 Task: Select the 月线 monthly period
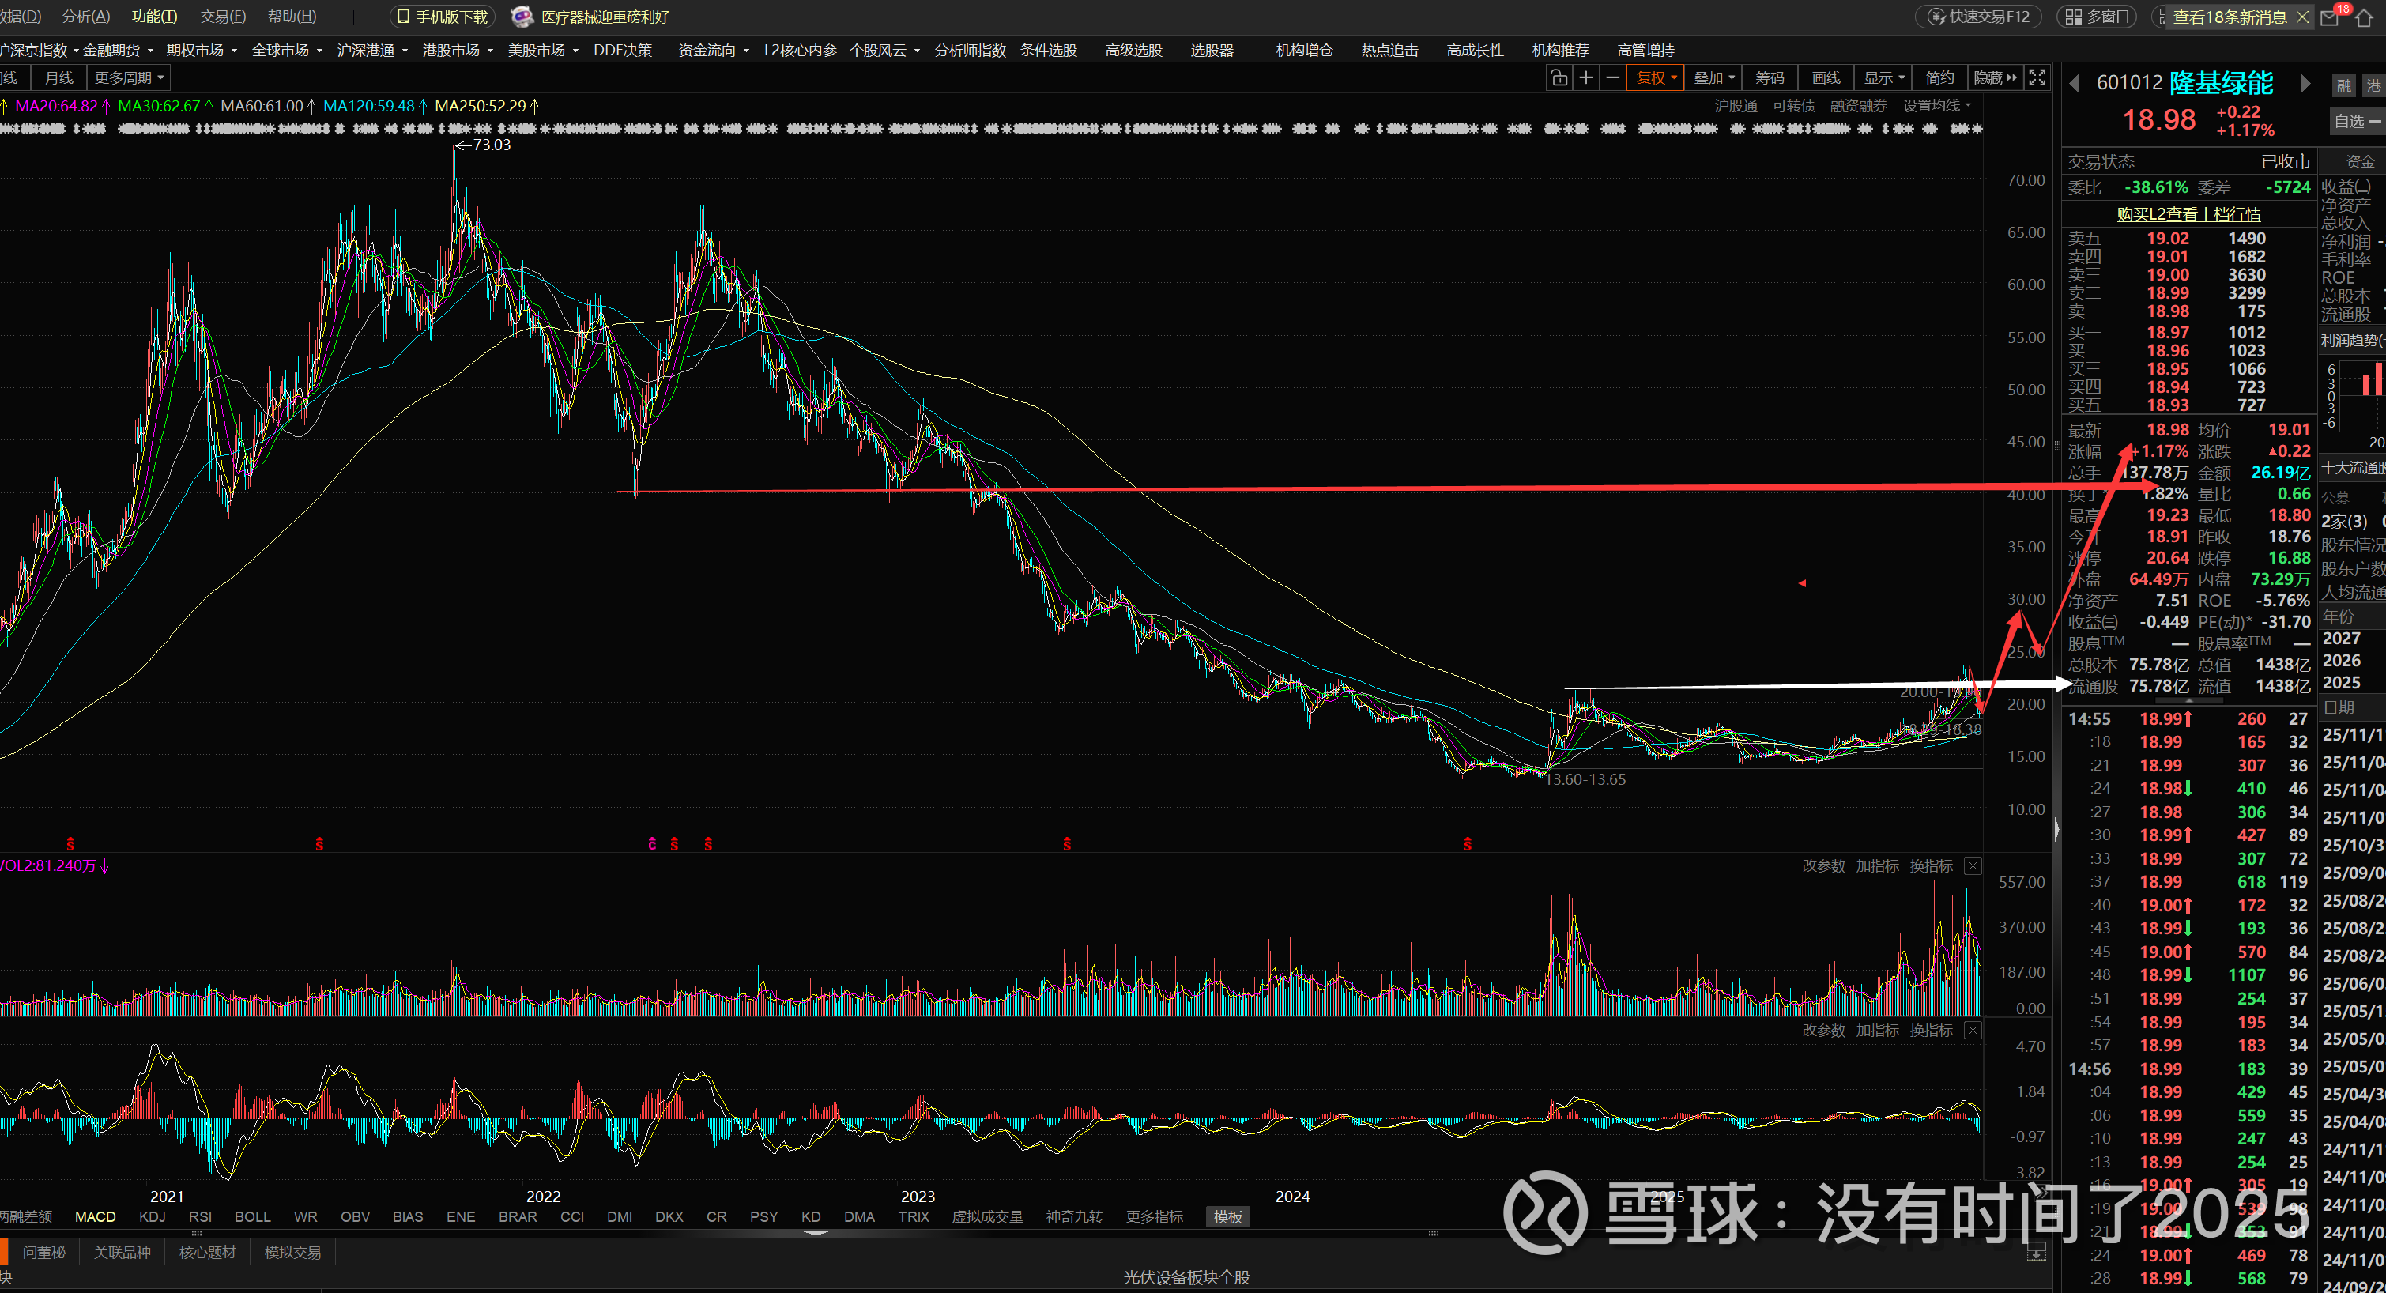(58, 77)
